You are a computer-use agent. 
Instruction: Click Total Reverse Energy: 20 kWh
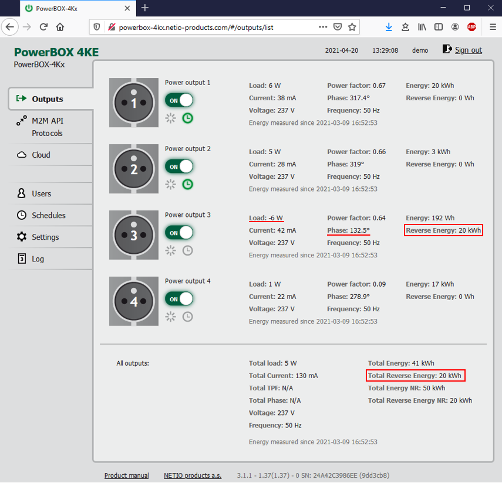[x=415, y=376]
